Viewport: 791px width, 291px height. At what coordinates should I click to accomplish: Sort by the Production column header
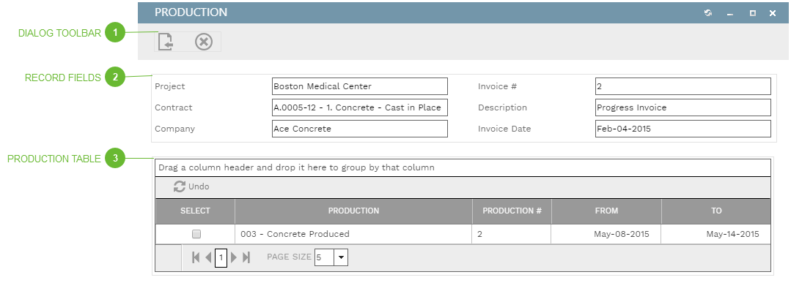coord(353,211)
